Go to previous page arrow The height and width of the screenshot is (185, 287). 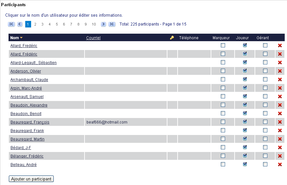coord(20,24)
